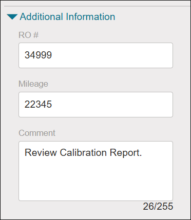191x220 pixels.
Task: Click the word Additional in heading
Action: (x=42, y=17)
